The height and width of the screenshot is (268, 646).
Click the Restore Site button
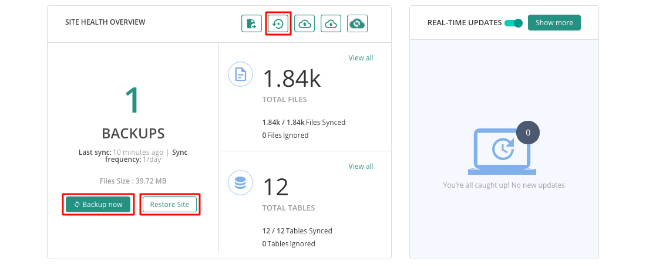click(170, 205)
